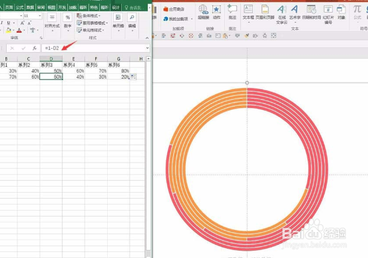Decrease font size in Excel ribbon

29,23
